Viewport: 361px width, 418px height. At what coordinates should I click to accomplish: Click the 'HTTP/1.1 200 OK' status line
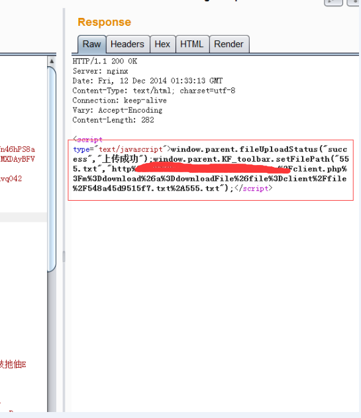pos(105,62)
